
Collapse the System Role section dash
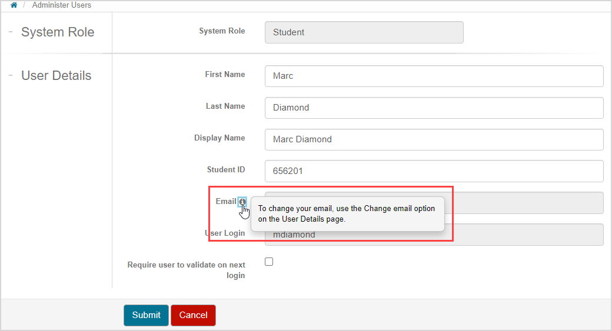11,32
